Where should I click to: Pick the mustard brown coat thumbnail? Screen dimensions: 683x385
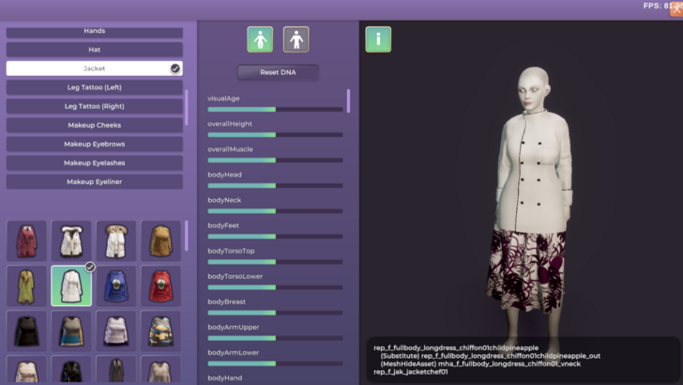(x=161, y=240)
